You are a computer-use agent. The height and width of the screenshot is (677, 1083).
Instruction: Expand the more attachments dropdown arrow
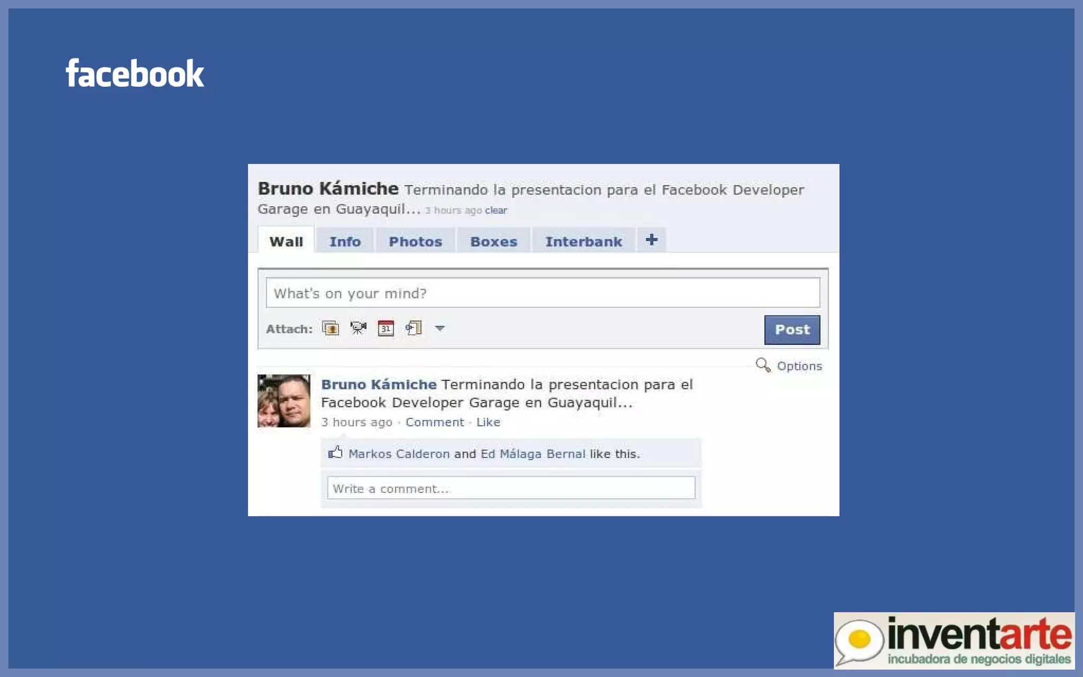pos(439,328)
